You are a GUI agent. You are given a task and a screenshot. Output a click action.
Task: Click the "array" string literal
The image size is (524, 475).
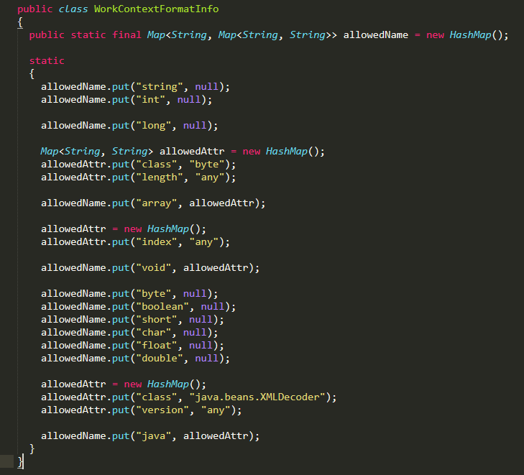157,203
